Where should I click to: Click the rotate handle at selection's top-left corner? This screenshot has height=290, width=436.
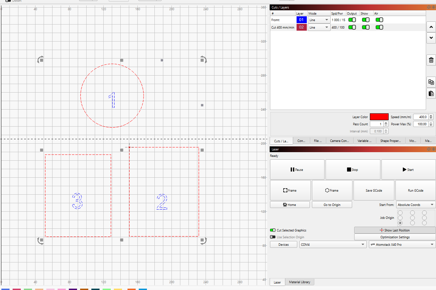click(x=40, y=60)
